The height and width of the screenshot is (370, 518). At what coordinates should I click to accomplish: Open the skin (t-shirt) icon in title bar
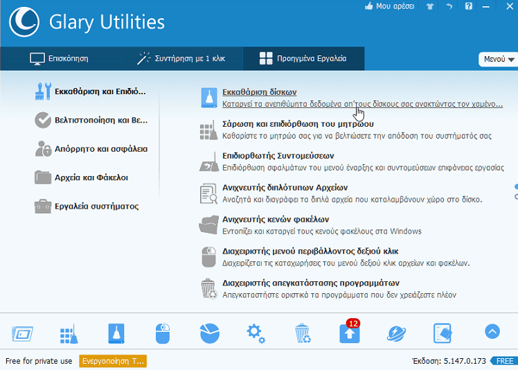[x=430, y=6]
